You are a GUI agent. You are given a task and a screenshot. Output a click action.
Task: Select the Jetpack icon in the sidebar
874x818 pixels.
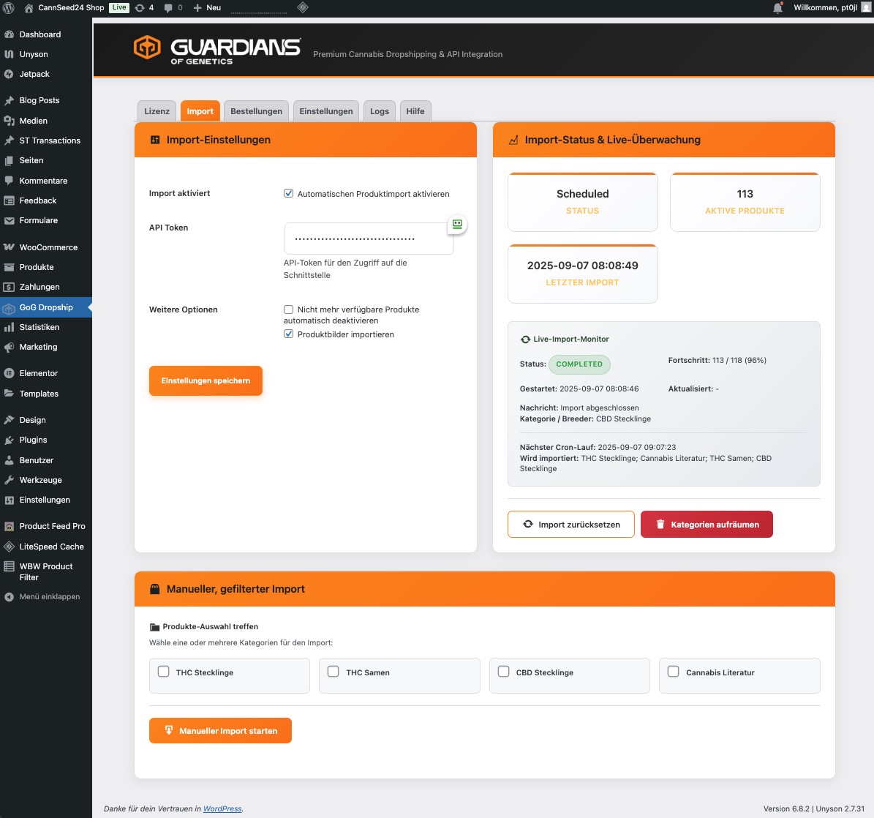click(10, 74)
